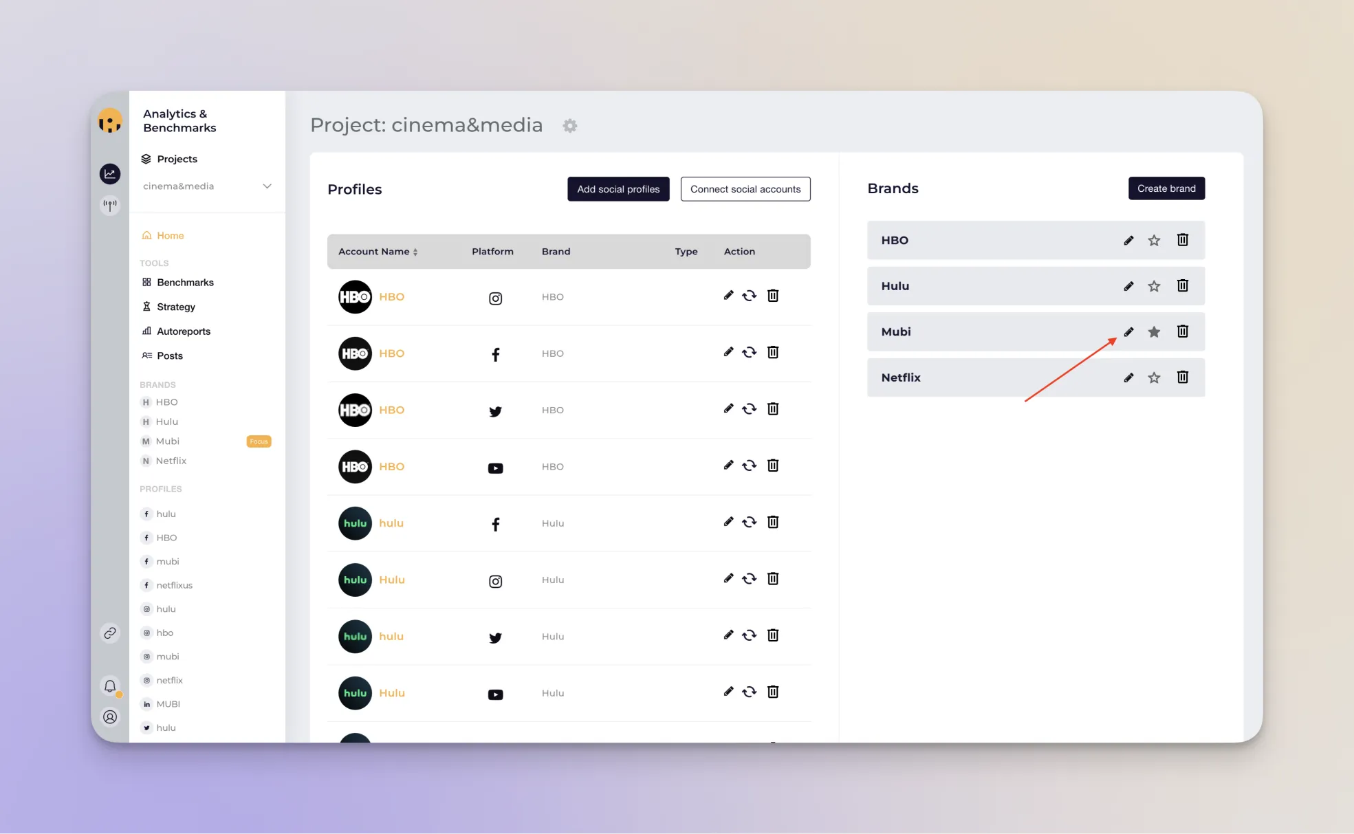Image resolution: width=1354 pixels, height=834 pixels.
Task: Delete the HBO Instagram profile
Action: tap(773, 296)
